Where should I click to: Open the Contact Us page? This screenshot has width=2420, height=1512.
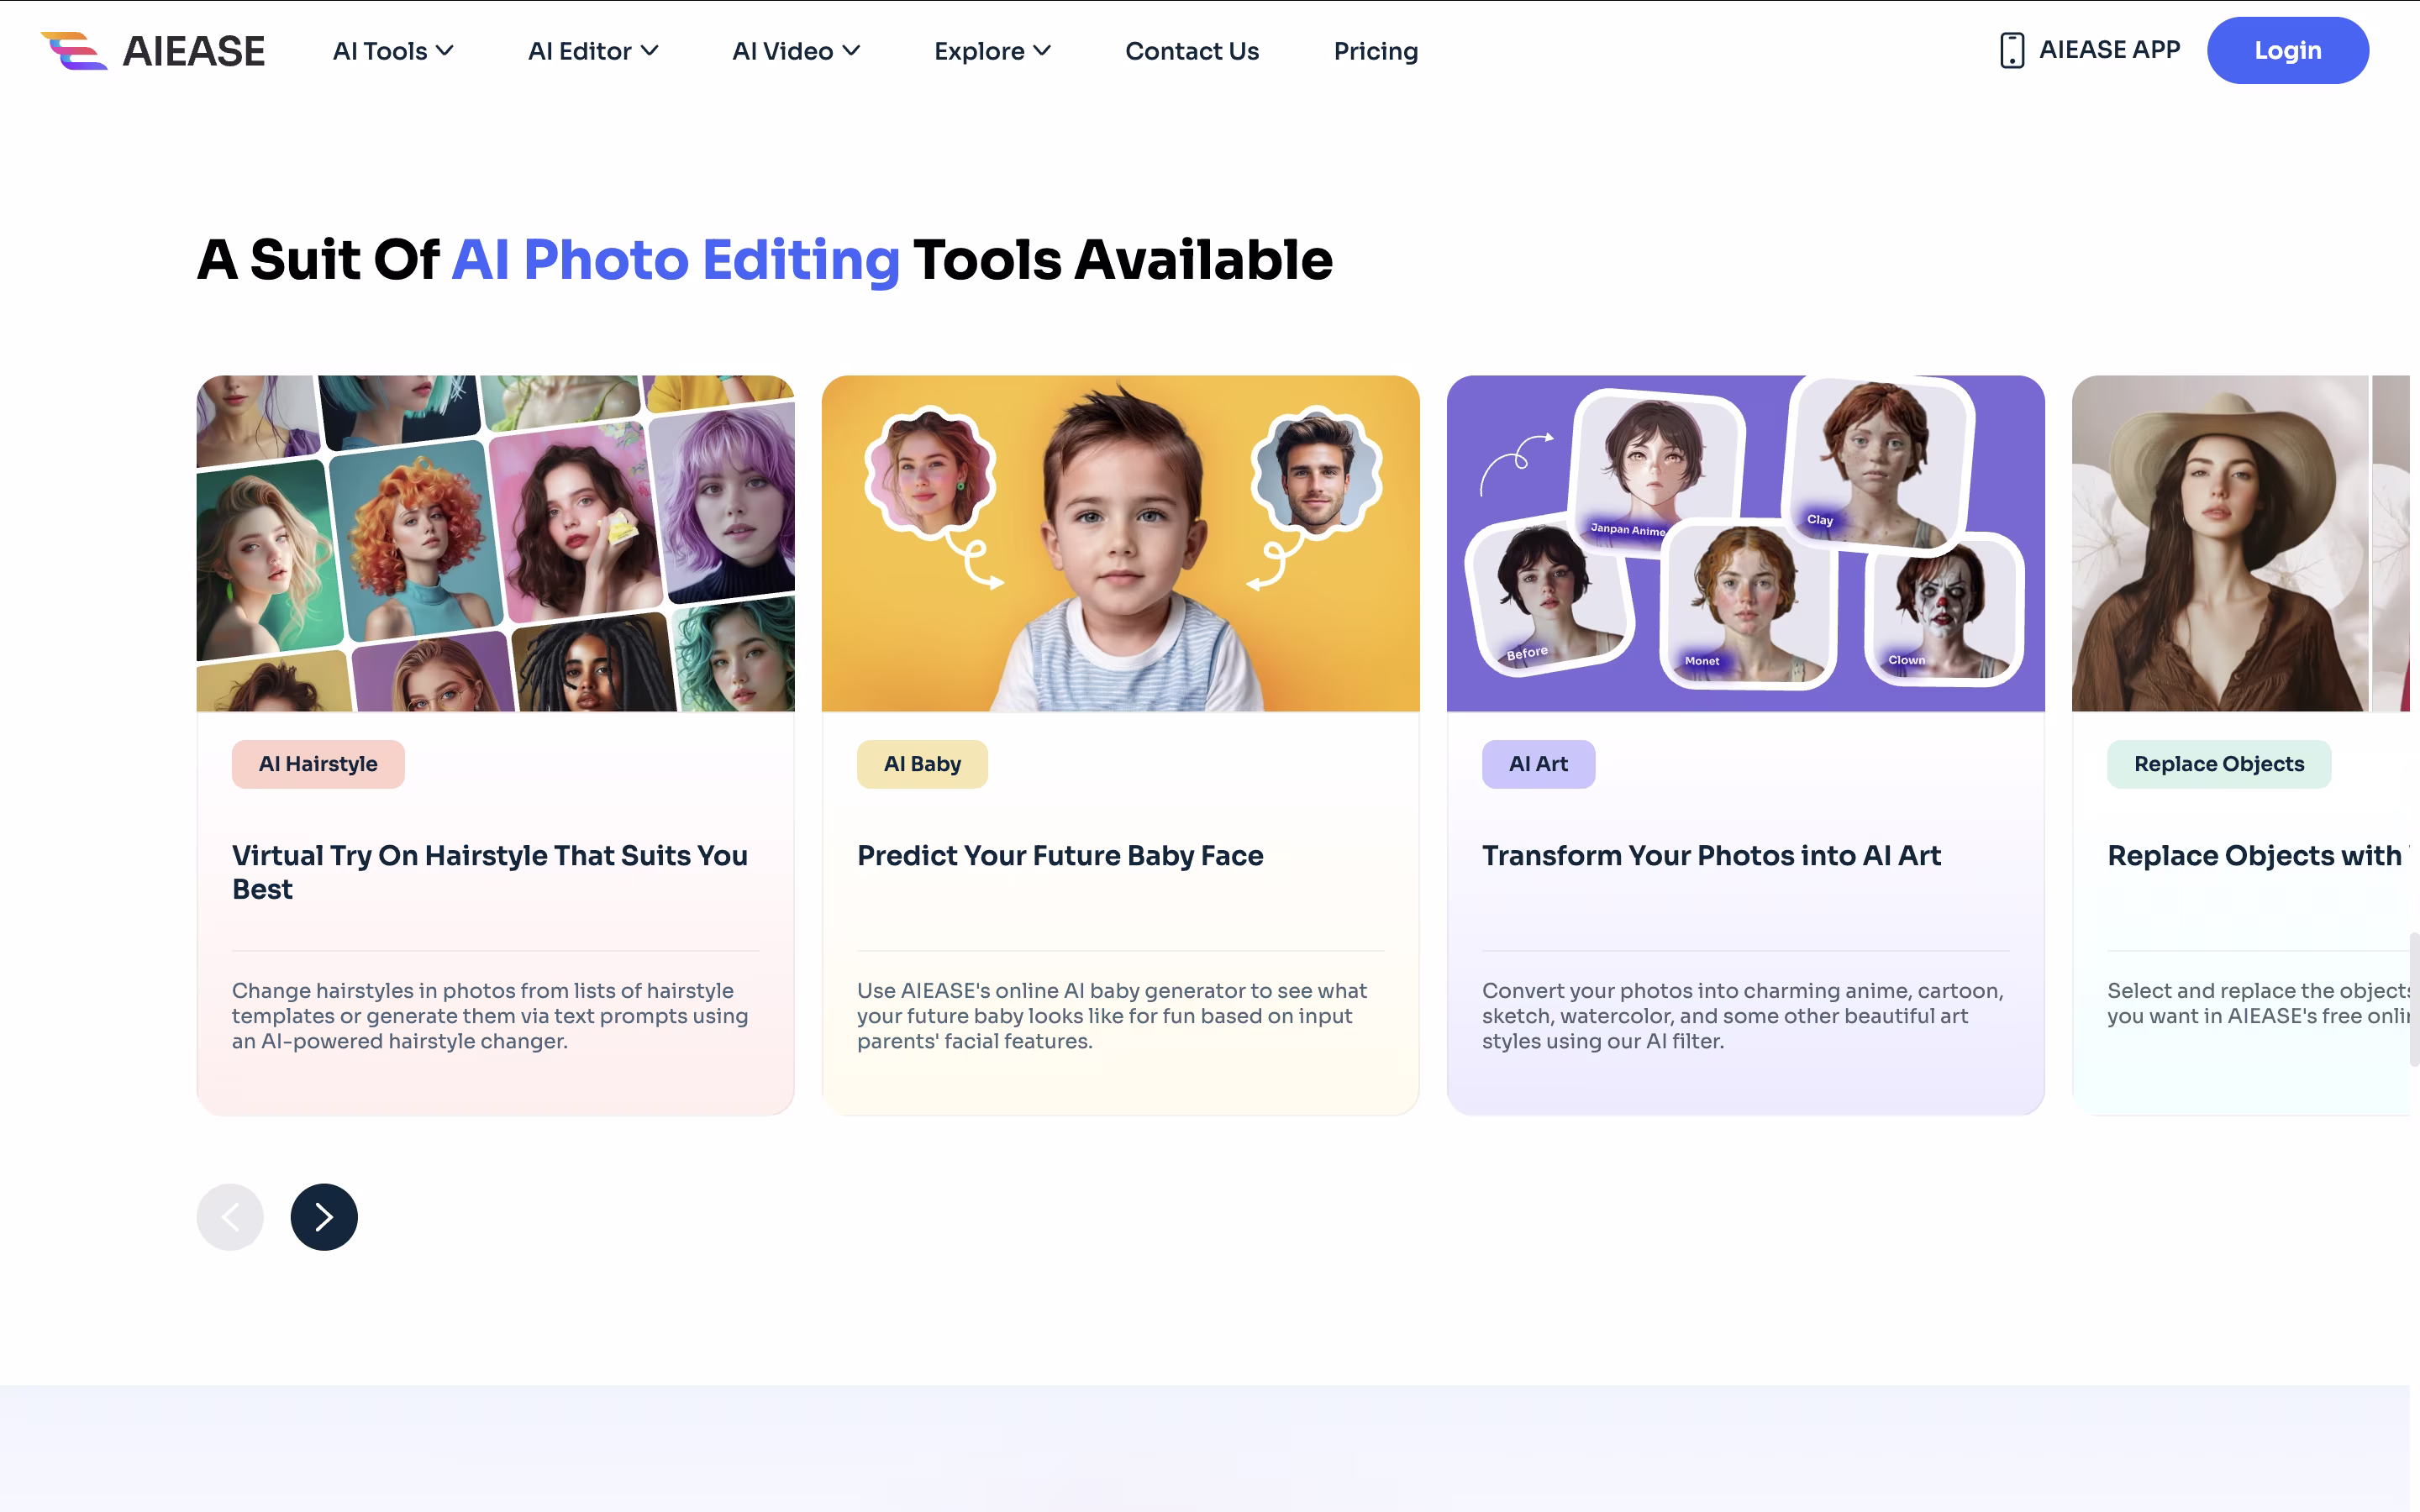pos(1192,51)
